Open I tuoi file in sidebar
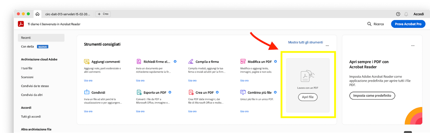 tap(27, 68)
